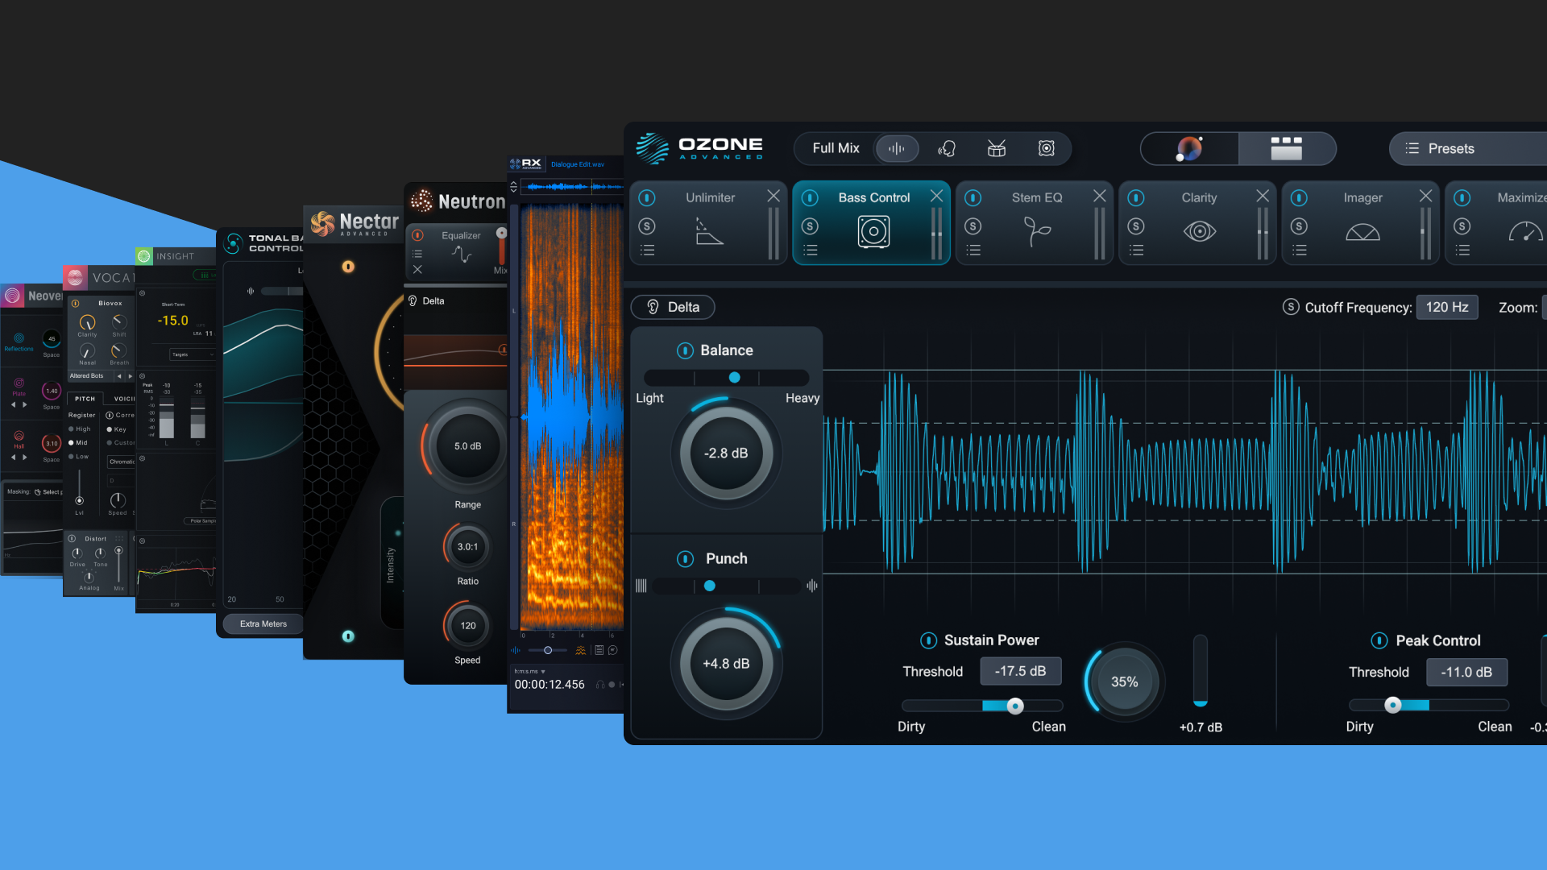The height and width of the screenshot is (870, 1547).
Task: Solo the Clarity module
Action: coord(1136,226)
